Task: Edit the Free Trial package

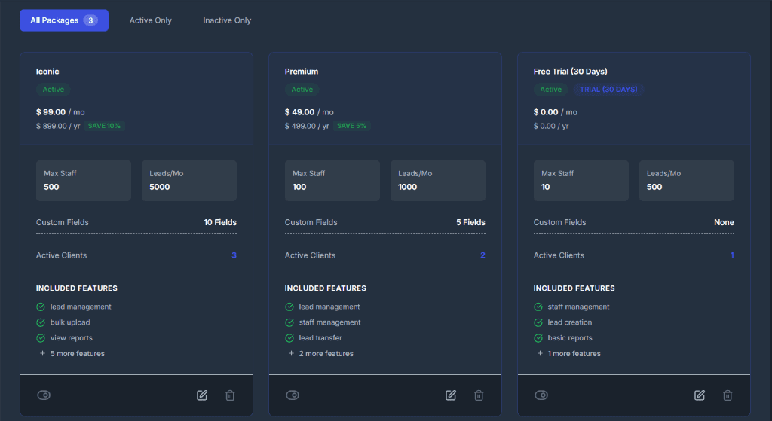Action: pos(699,395)
